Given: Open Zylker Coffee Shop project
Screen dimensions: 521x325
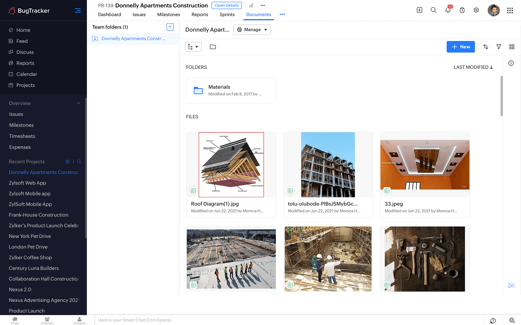Looking at the screenshot, I should click(30, 258).
